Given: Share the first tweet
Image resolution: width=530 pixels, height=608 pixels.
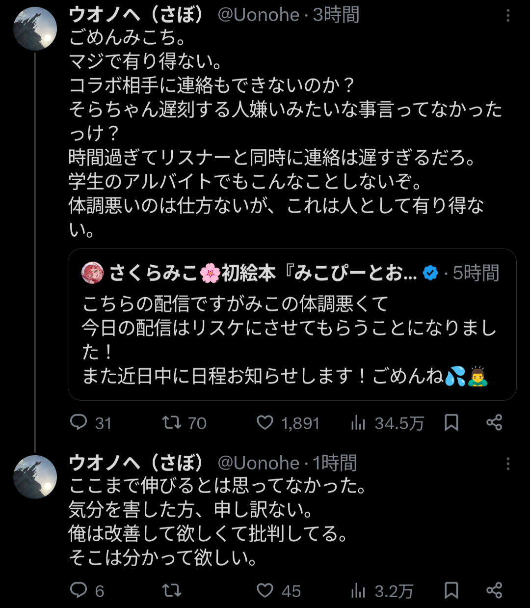Looking at the screenshot, I should pos(494,423).
